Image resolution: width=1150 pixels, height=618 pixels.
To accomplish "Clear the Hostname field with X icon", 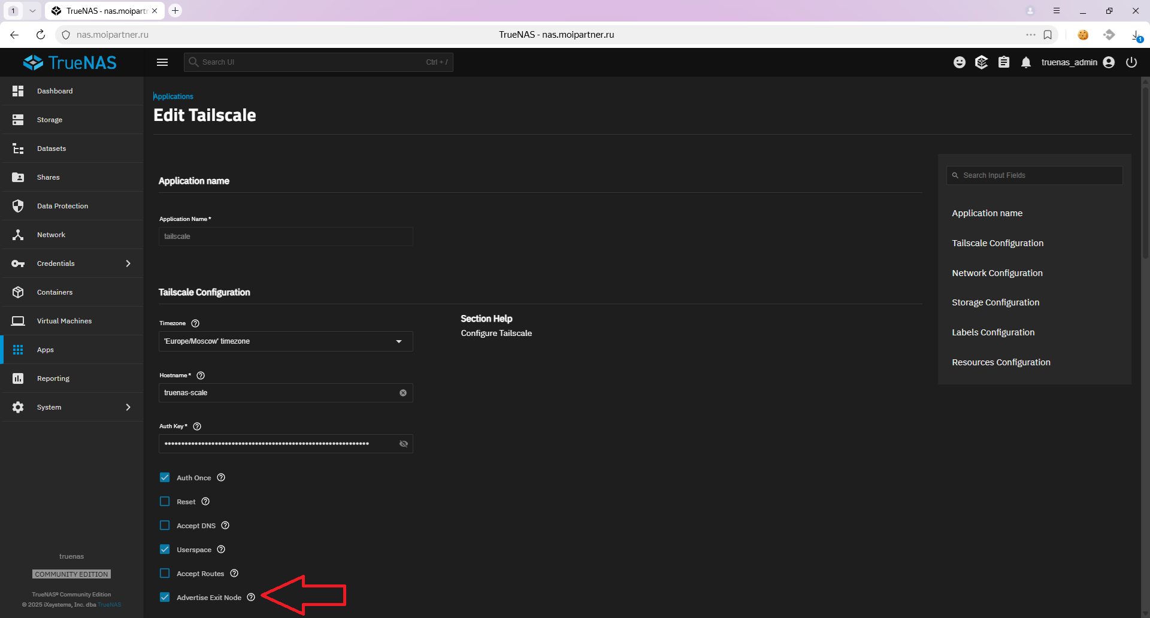I will [x=403, y=393].
